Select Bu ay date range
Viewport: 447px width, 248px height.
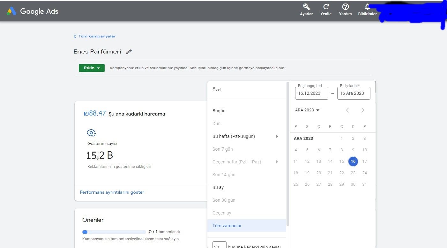tap(247, 187)
